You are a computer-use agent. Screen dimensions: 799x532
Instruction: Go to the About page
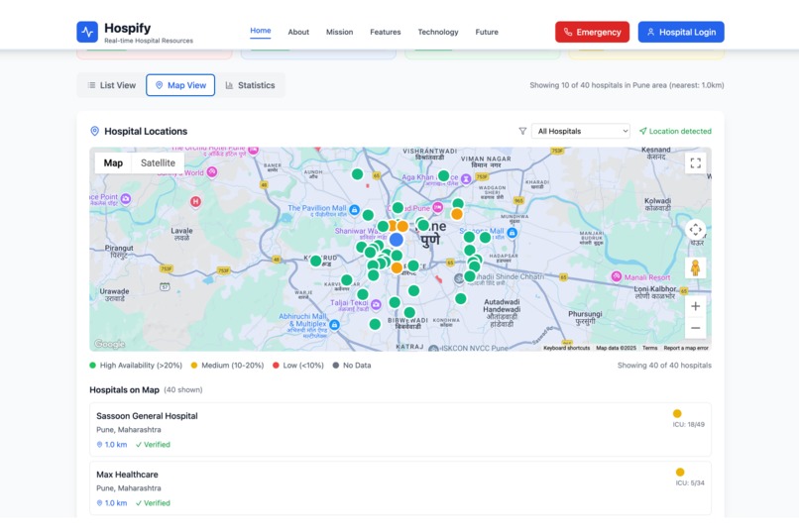point(298,32)
